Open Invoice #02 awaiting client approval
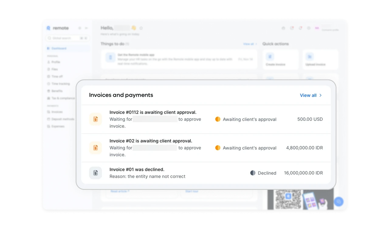The image size is (389, 229). point(151,141)
